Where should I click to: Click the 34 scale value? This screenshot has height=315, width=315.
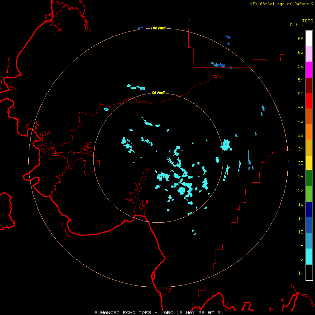[301, 149]
